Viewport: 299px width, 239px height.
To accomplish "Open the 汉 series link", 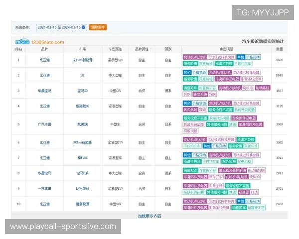I will 83,76.
